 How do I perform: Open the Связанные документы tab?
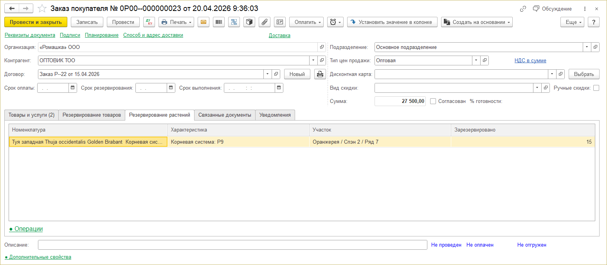point(225,115)
